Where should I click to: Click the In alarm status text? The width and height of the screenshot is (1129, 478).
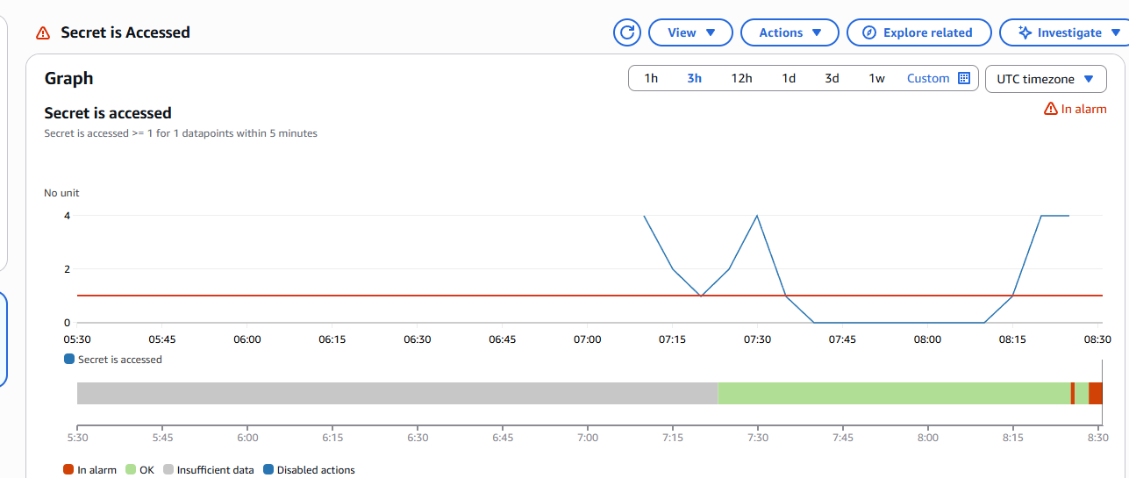1084,110
